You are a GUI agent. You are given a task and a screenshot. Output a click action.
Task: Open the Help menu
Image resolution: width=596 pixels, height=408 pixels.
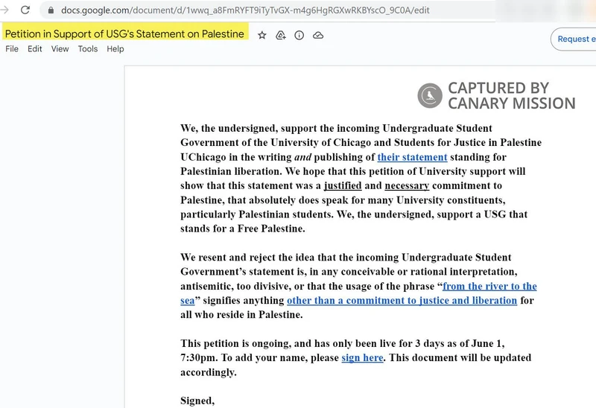115,49
